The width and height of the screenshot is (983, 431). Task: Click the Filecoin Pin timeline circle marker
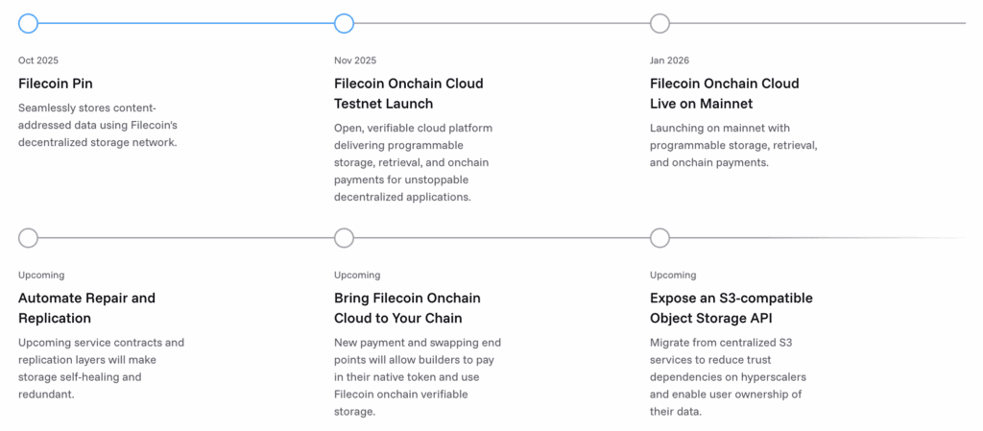click(x=28, y=23)
